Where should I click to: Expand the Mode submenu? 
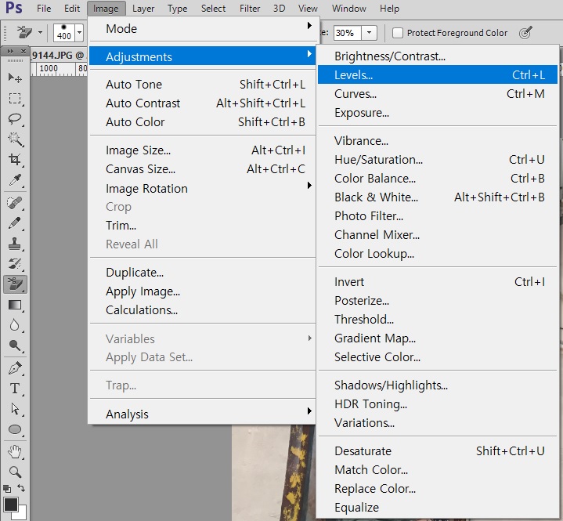click(203, 28)
